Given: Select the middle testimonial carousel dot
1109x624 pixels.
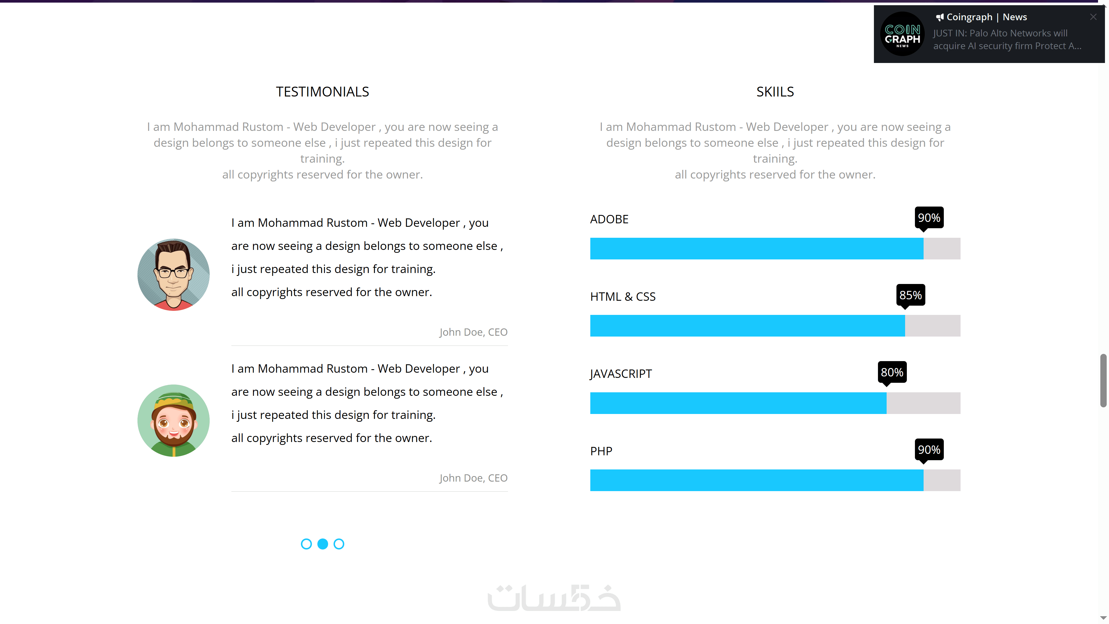Looking at the screenshot, I should (323, 544).
